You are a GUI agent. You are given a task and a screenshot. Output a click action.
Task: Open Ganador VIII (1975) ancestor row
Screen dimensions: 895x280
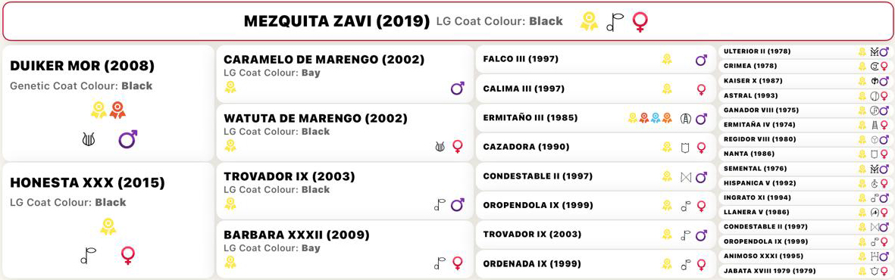coord(806,110)
